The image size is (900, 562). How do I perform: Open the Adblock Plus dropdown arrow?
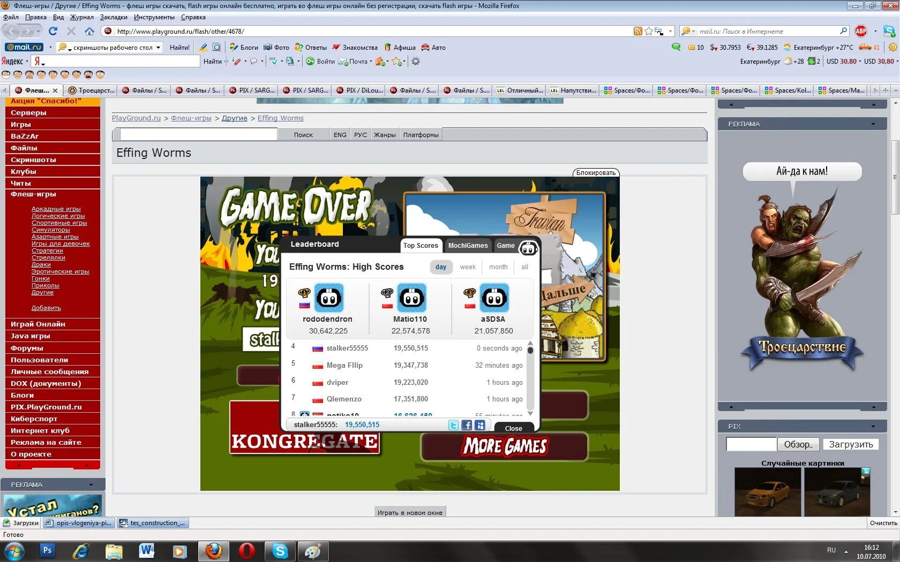pos(875,31)
